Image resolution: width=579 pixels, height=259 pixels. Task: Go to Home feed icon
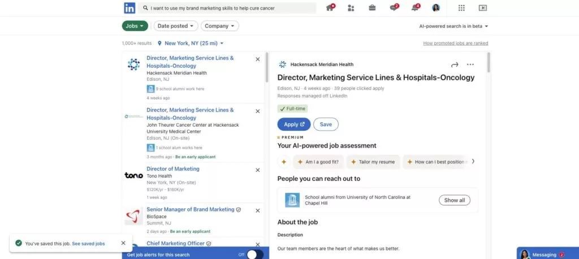pyautogui.click(x=330, y=8)
